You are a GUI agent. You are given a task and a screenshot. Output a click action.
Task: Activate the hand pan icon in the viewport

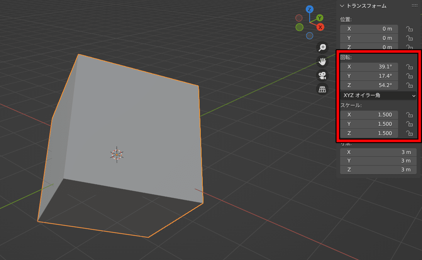coord(322,62)
